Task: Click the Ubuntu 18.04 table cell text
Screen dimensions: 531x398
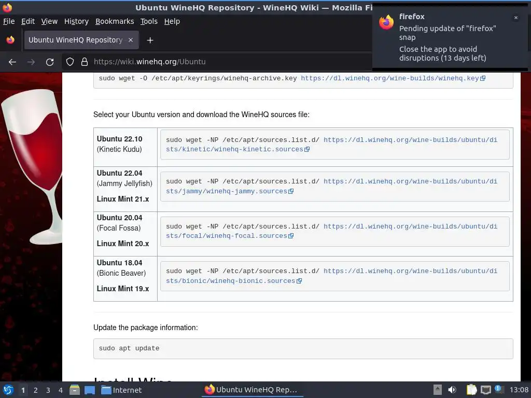Action: 120,263
